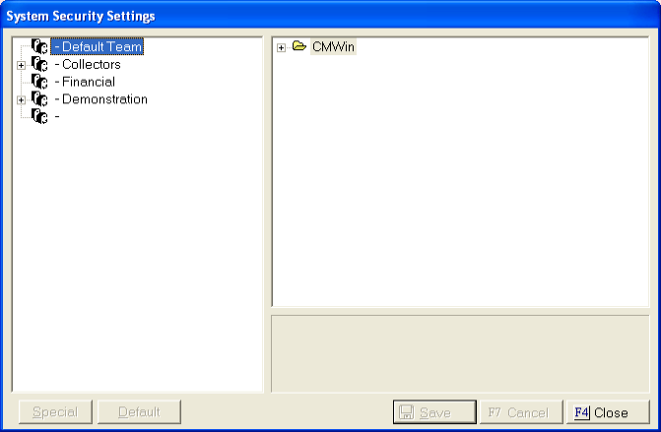Image resolution: width=661 pixels, height=432 pixels.
Task: Expand the Demonstration tree node
Action: 21,100
